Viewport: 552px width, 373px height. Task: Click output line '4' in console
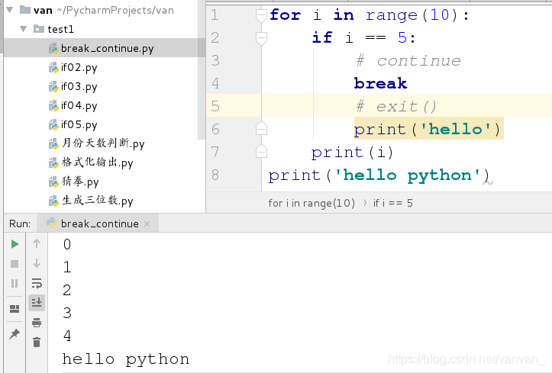point(67,336)
